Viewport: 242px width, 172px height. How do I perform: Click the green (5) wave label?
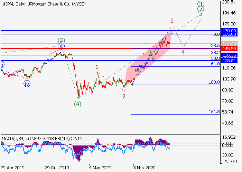pos(201,9)
